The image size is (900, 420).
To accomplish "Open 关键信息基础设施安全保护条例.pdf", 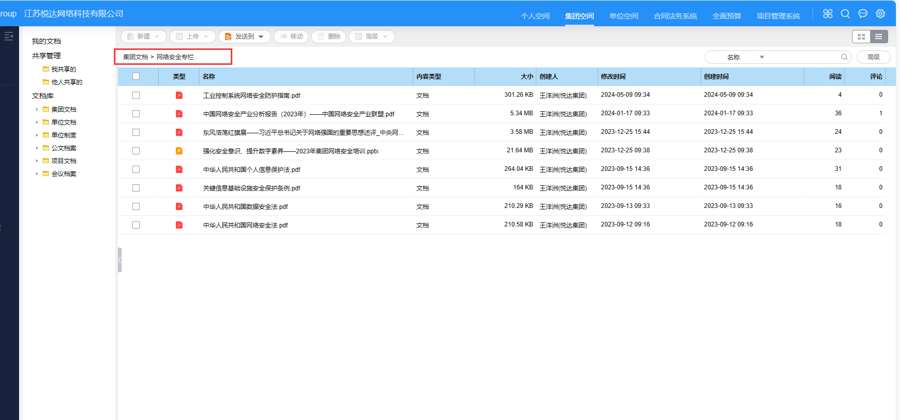I will [251, 188].
